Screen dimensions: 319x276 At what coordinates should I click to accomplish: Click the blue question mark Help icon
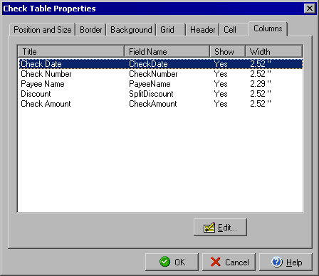pyautogui.click(x=277, y=262)
